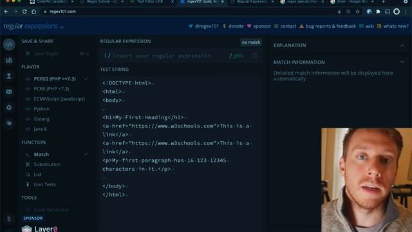This screenshot has height=232, width=412.
Task: Click the copy regex clipboard icon
Action: coord(254,56)
